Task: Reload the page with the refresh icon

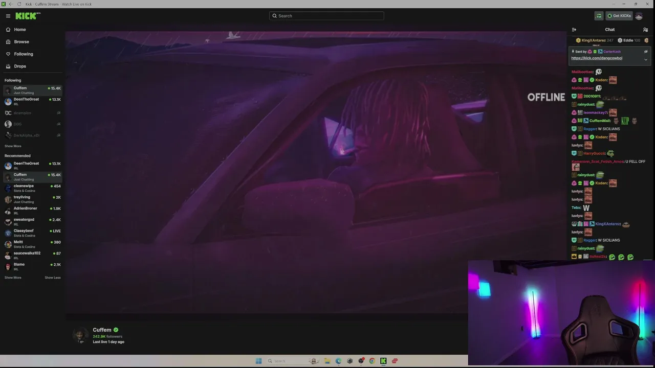Action: click(19, 4)
